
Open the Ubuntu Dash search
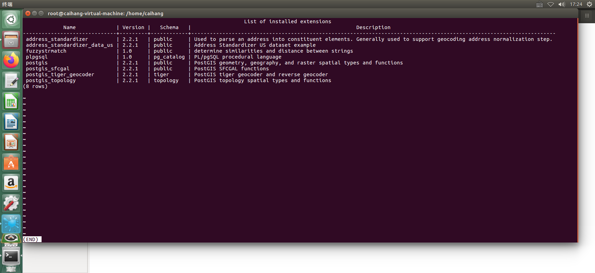11,19
